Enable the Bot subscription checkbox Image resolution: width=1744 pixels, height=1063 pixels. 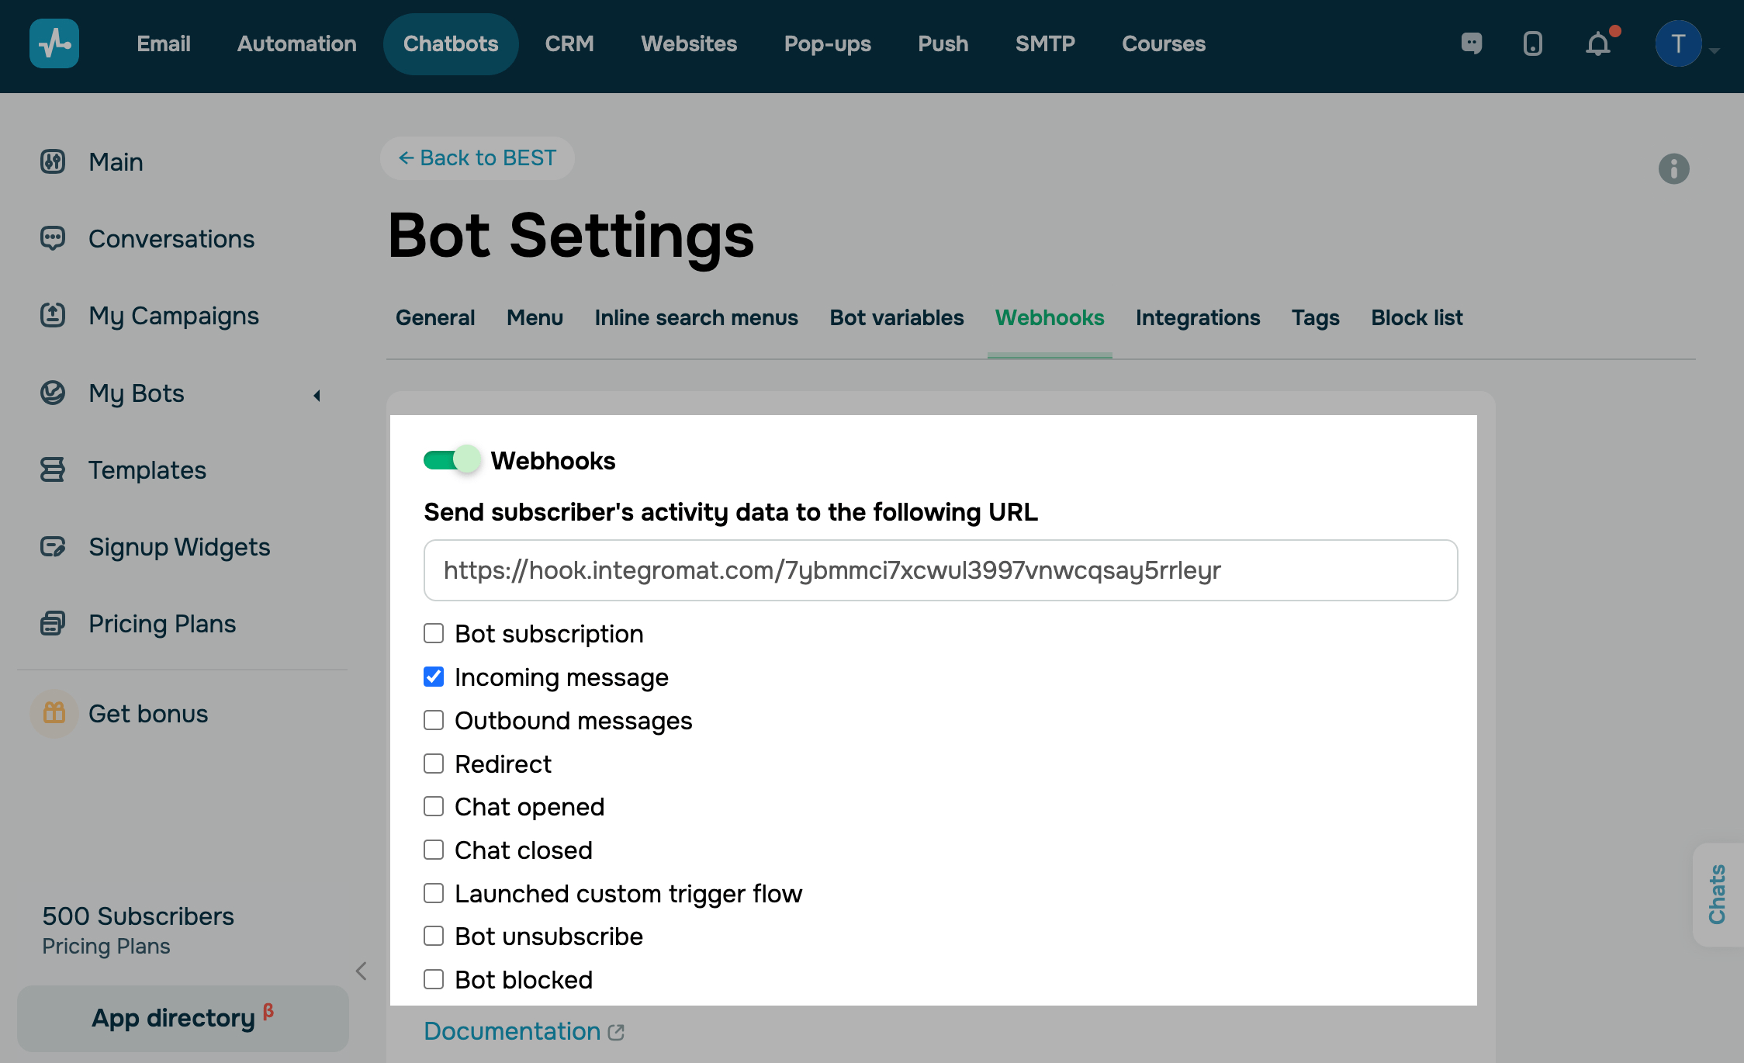434,633
